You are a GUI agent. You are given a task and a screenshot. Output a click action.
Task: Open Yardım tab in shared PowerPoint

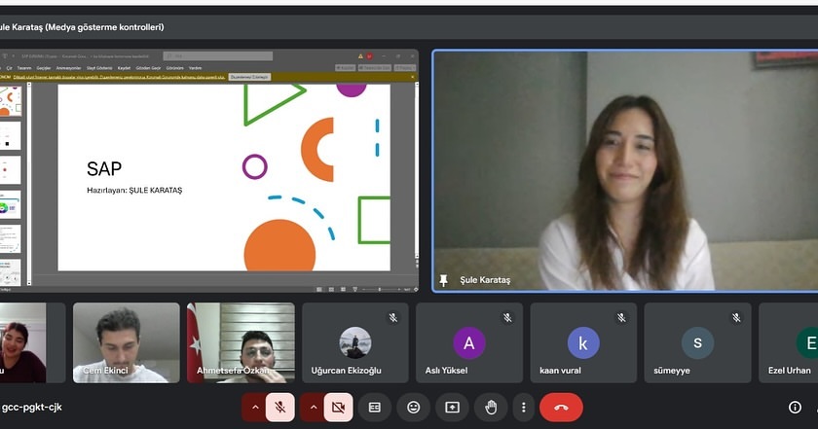(195, 68)
